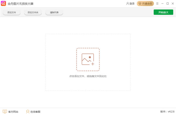
Task: Open the hamburger menu icon
Action: 157,4
